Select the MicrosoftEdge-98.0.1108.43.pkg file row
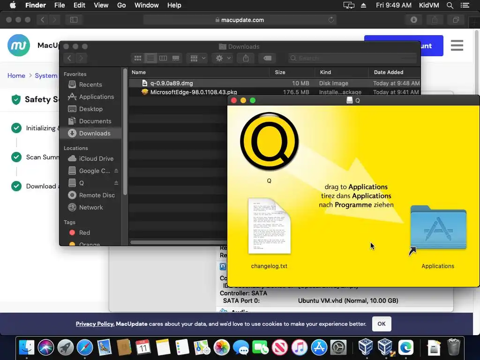The height and width of the screenshot is (360, 480). pos(275,92)
